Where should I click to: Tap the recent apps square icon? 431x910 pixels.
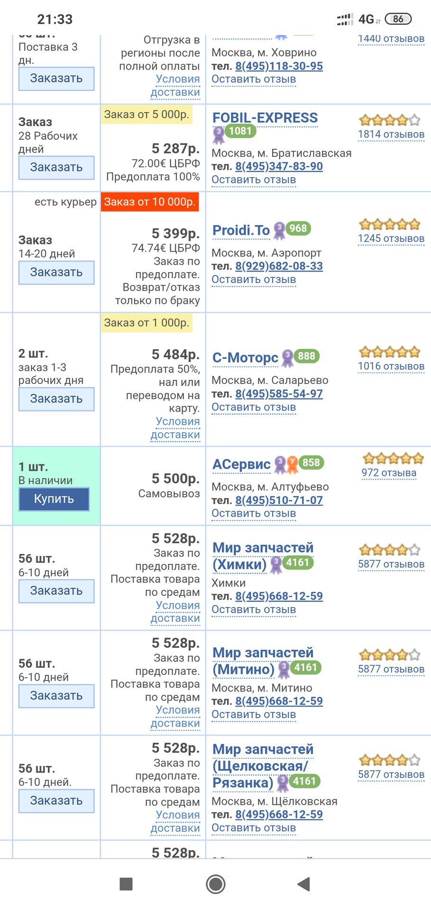(x=126, y=884)
